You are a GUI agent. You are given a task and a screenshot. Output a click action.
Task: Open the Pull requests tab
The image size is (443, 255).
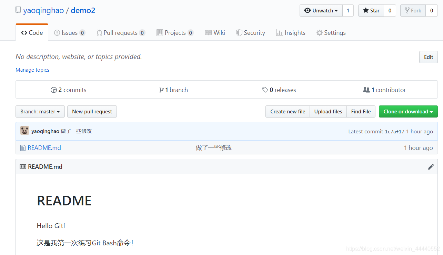tap(121, 33)
